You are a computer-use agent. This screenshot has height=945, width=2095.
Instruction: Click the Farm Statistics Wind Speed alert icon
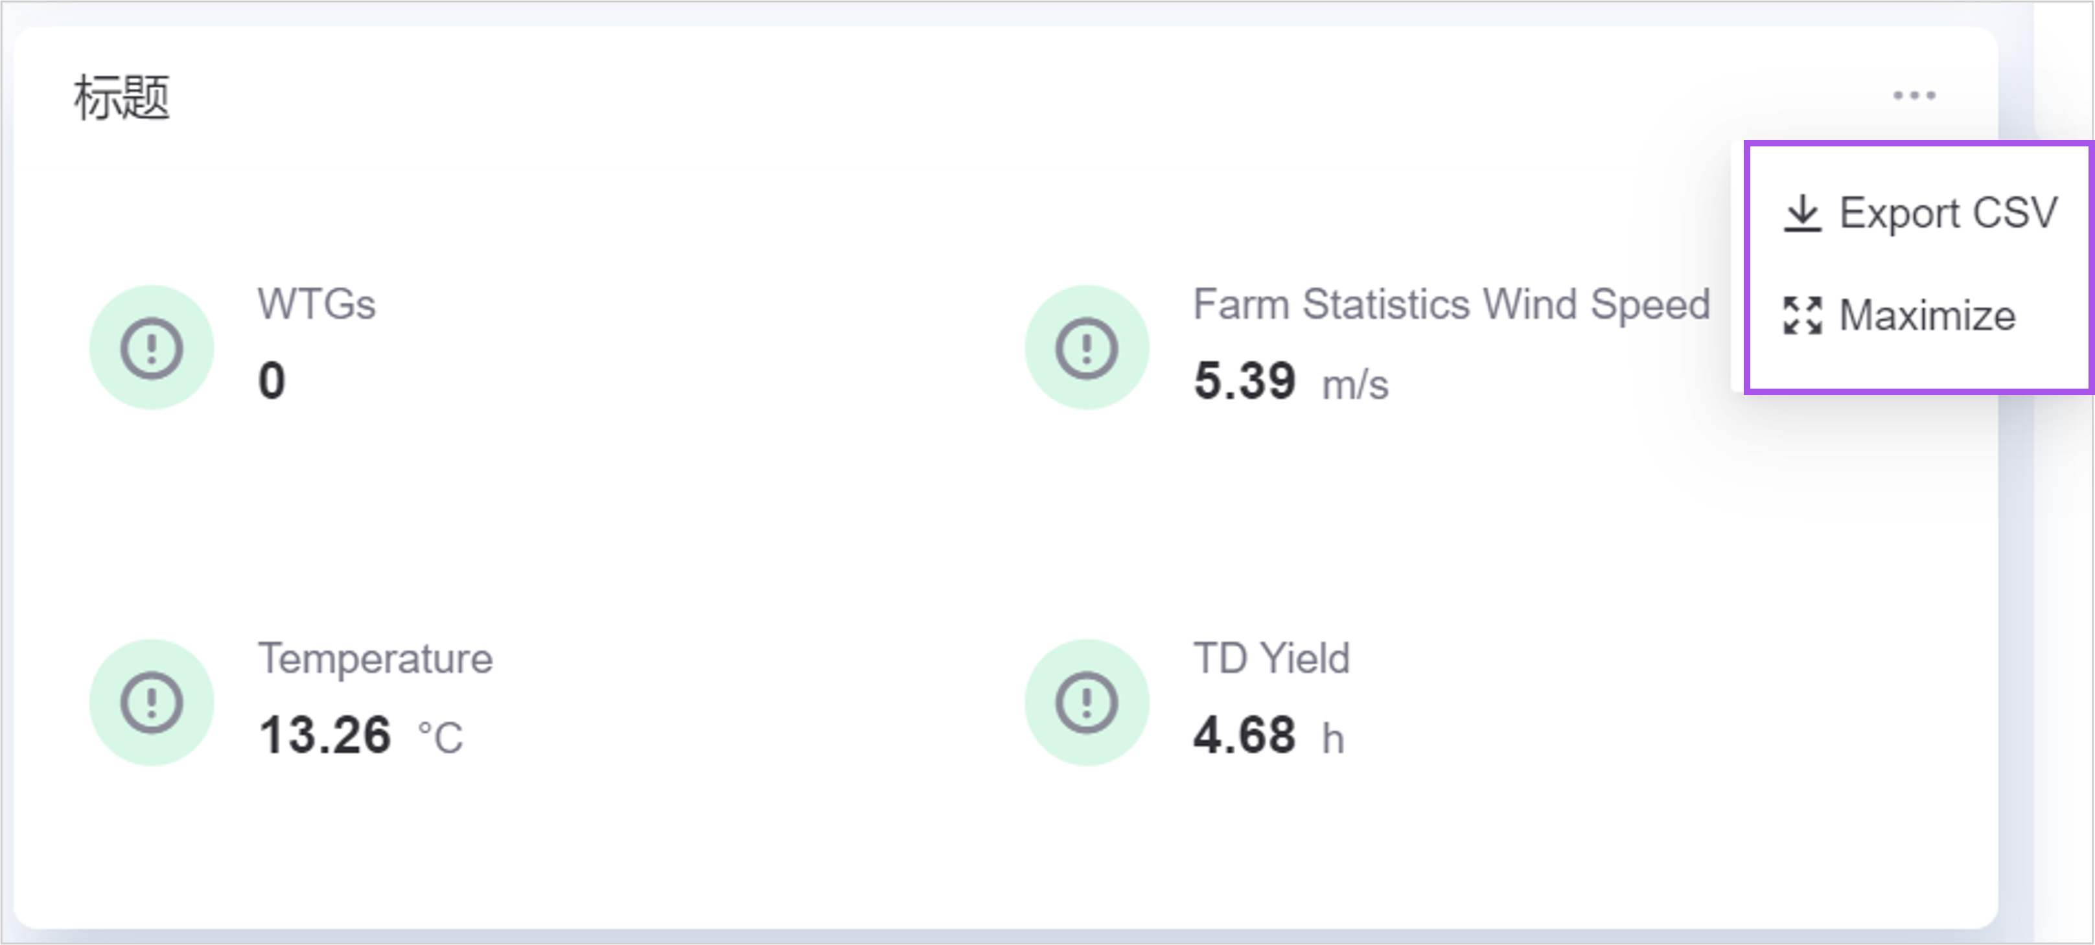tap(1087, 348)
